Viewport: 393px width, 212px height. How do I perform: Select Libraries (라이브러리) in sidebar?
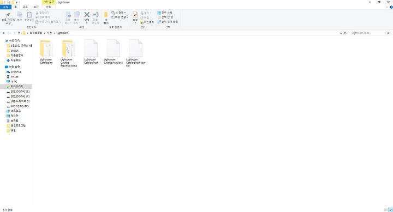16,87
